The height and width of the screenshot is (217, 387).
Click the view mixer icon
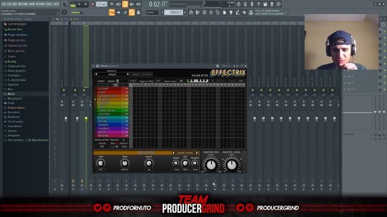click(x=211, y=12)
